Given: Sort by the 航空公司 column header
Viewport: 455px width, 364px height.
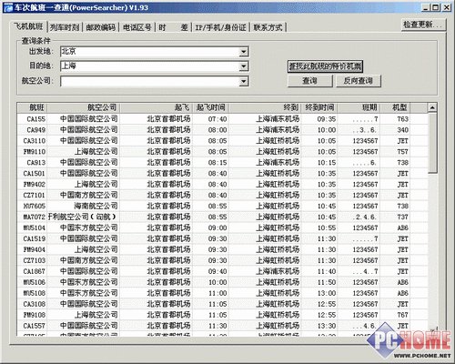Looking at the screenshot, I should point(84,107).
